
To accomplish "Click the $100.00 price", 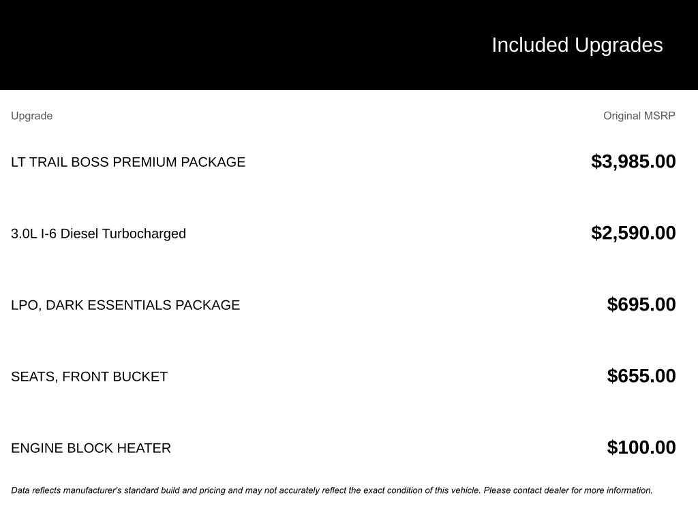I will click(x=641, y=447).
